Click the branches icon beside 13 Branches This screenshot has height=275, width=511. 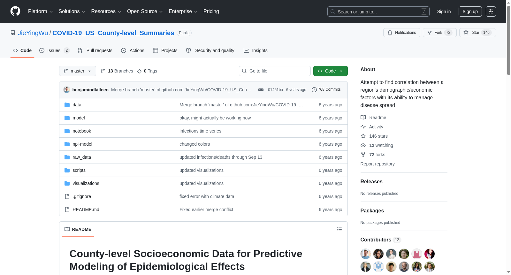point(103,71)
